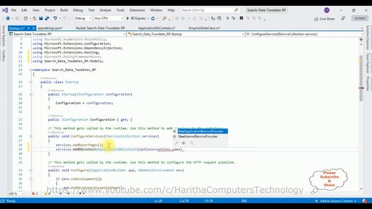Click the Search (Ctrl+Q) input box
The image size is (372, 209).
tap(209, 10)
